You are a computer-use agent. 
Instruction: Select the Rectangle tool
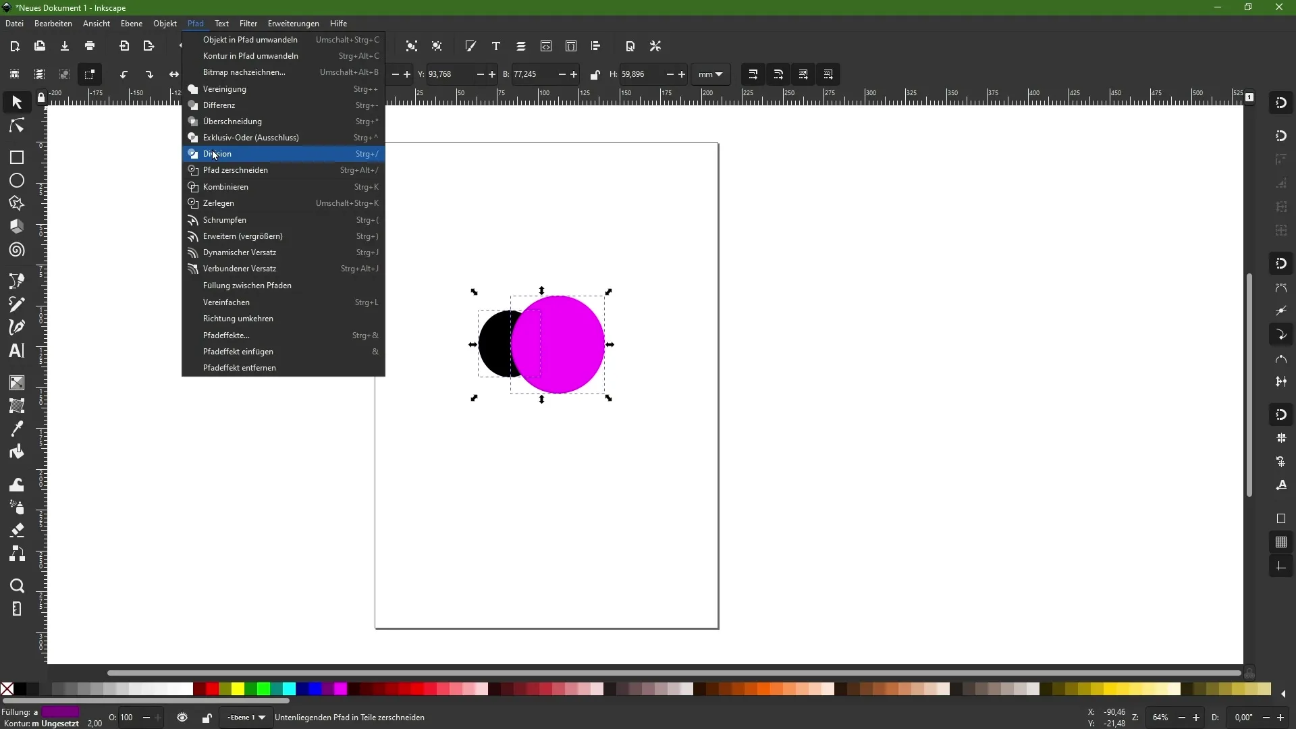(17, 158)
